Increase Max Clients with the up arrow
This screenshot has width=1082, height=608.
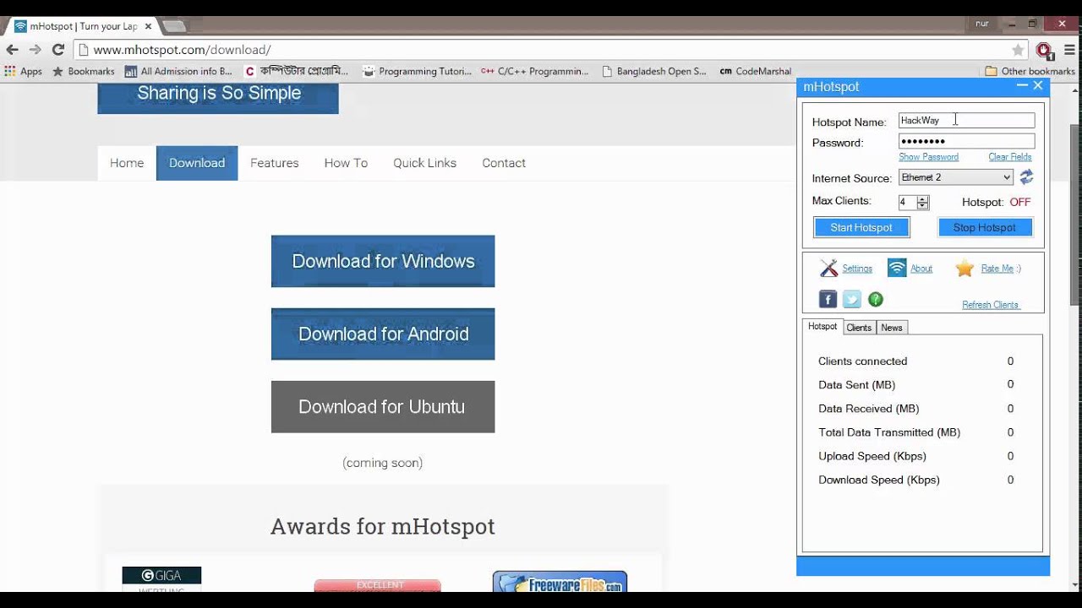(x=923, y=198)
